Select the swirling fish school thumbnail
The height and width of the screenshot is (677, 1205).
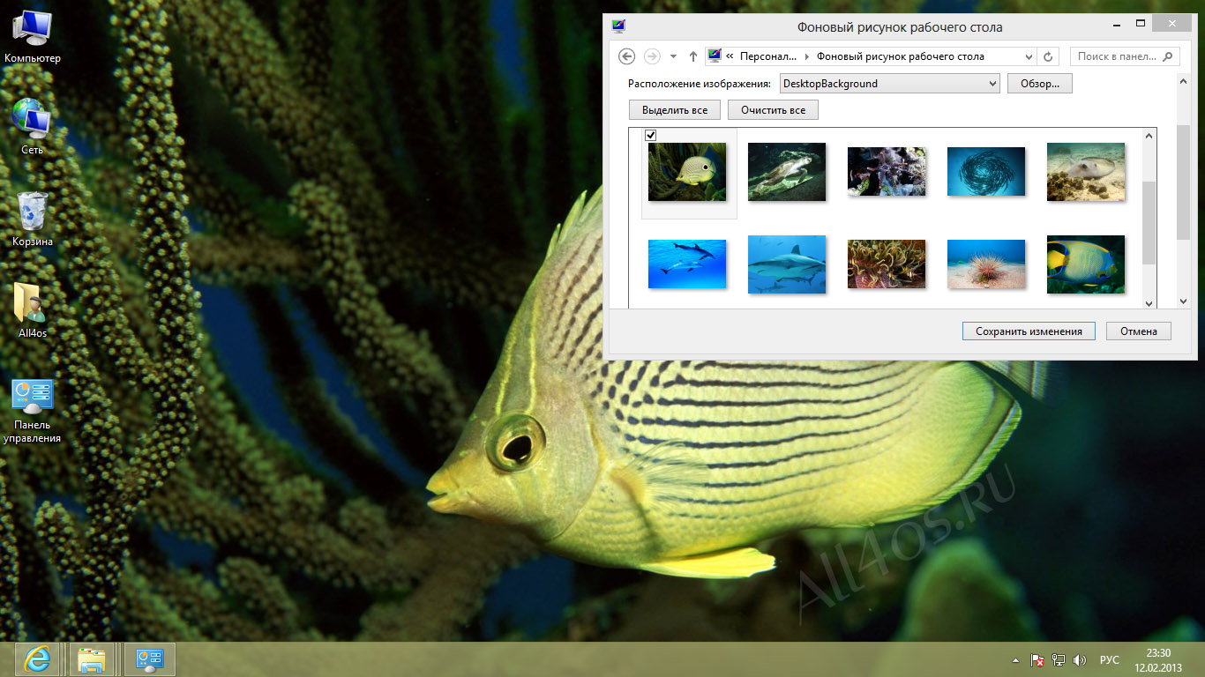tap(986, 172)
